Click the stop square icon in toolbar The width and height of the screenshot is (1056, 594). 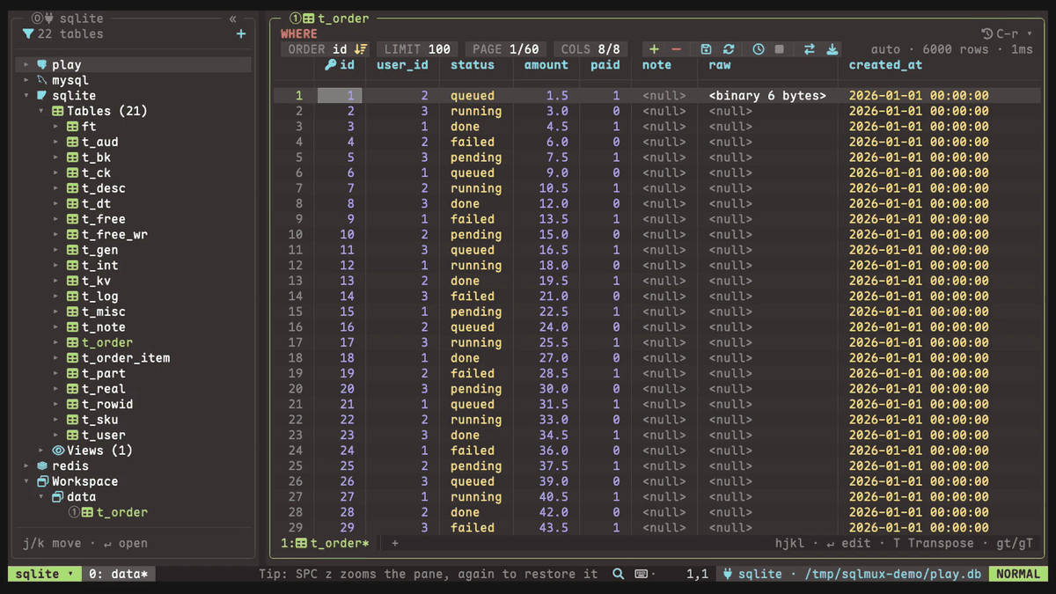pyautogui.click(x=780, y=49)
